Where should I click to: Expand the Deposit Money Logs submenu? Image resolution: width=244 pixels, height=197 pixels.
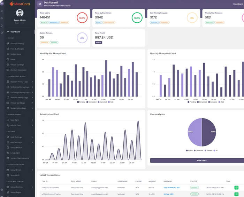(32, 82)
